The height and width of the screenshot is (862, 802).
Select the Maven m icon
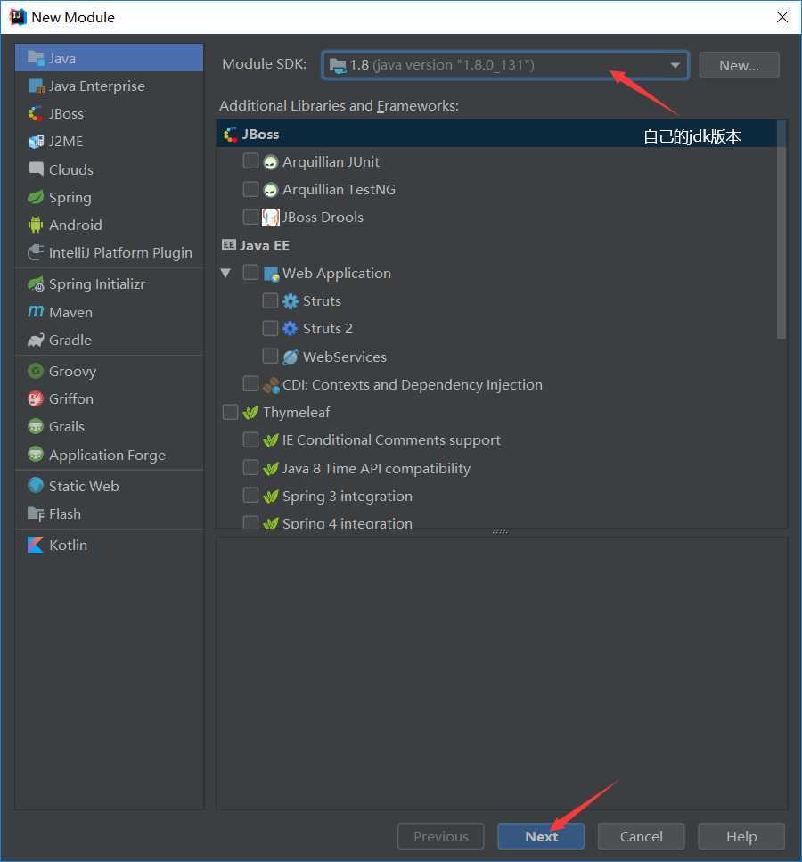tap(36, 312)
